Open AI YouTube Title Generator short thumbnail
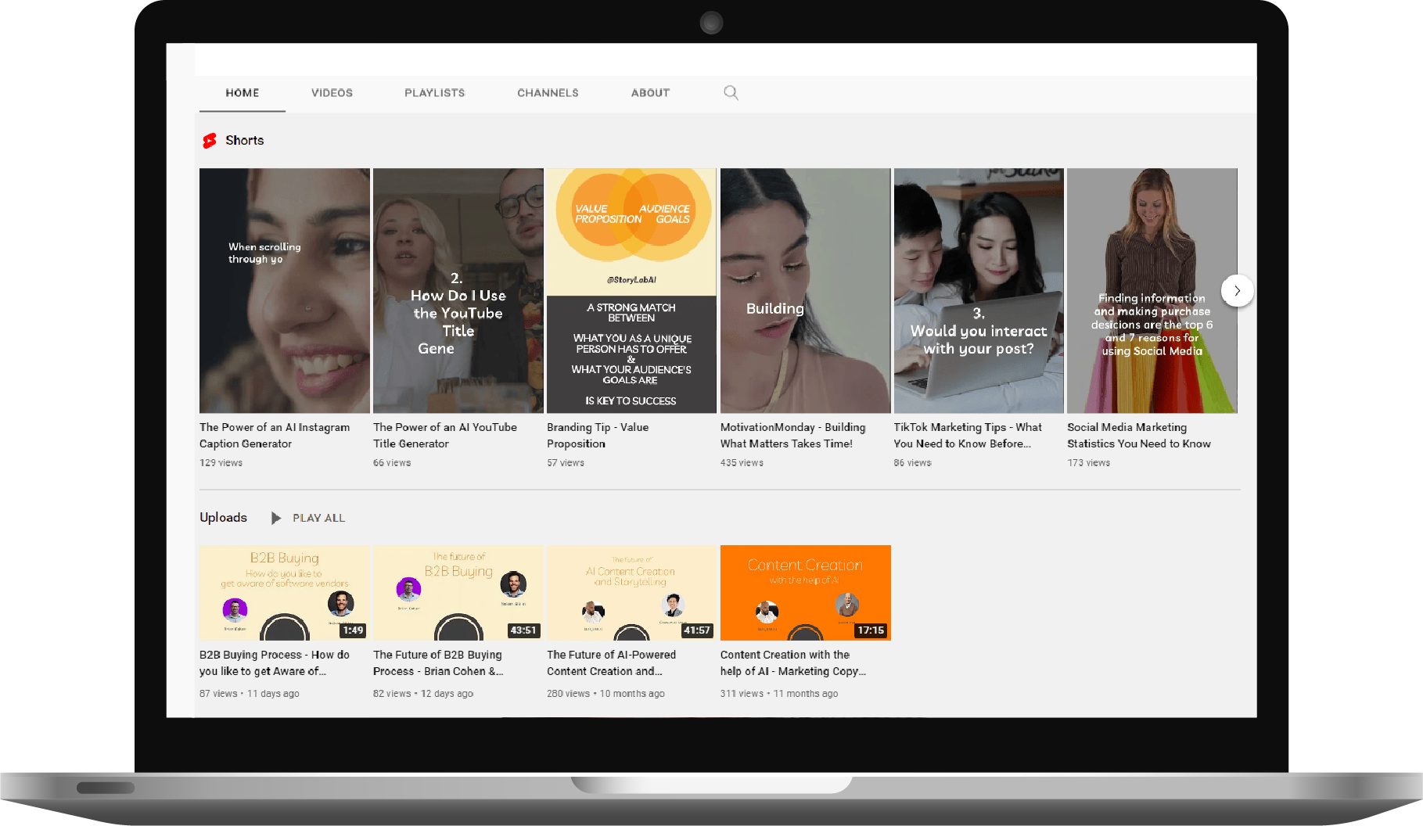This screenshot has width=1423, height=826. pyautogui.click(x=458, y=290)
